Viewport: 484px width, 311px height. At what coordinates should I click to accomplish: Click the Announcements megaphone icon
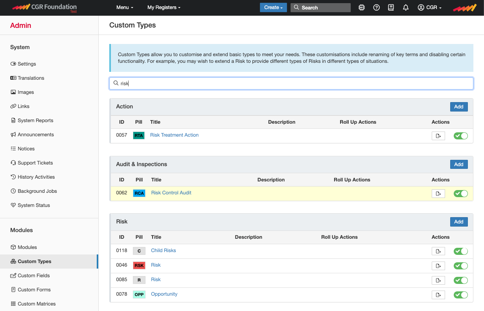pos(13,134)
